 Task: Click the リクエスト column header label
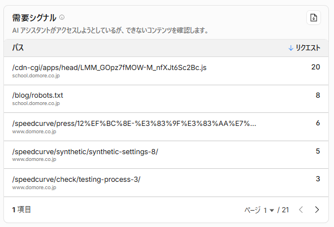coord(308,48)
